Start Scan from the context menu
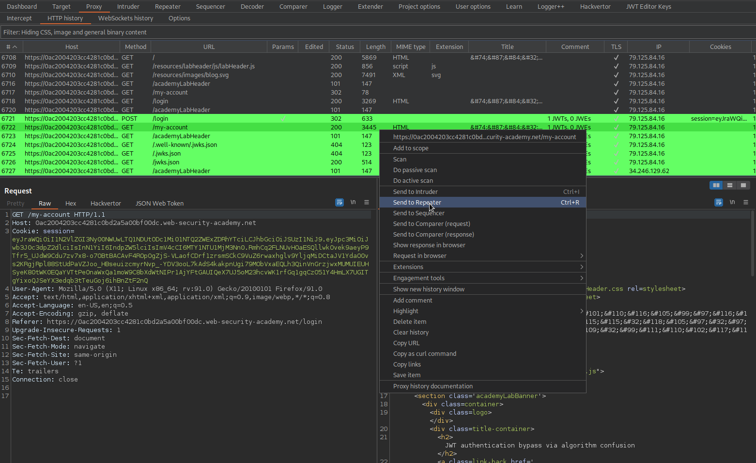The height and width of the screenshot is (463, 756). (x=482, y=160)
